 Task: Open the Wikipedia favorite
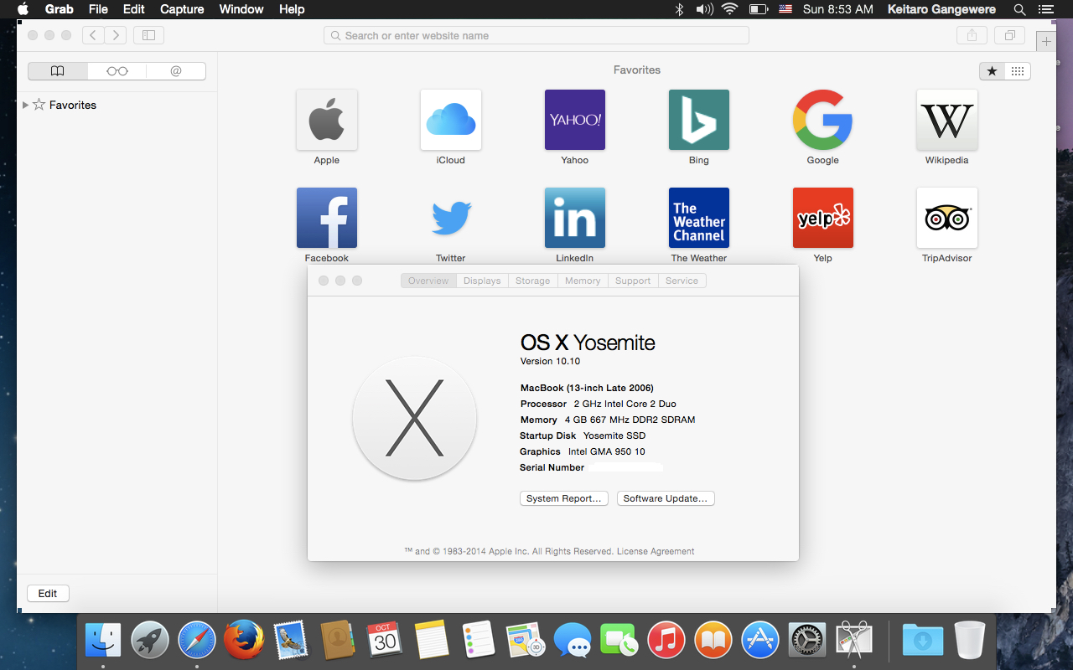click(x=947, y=120)
